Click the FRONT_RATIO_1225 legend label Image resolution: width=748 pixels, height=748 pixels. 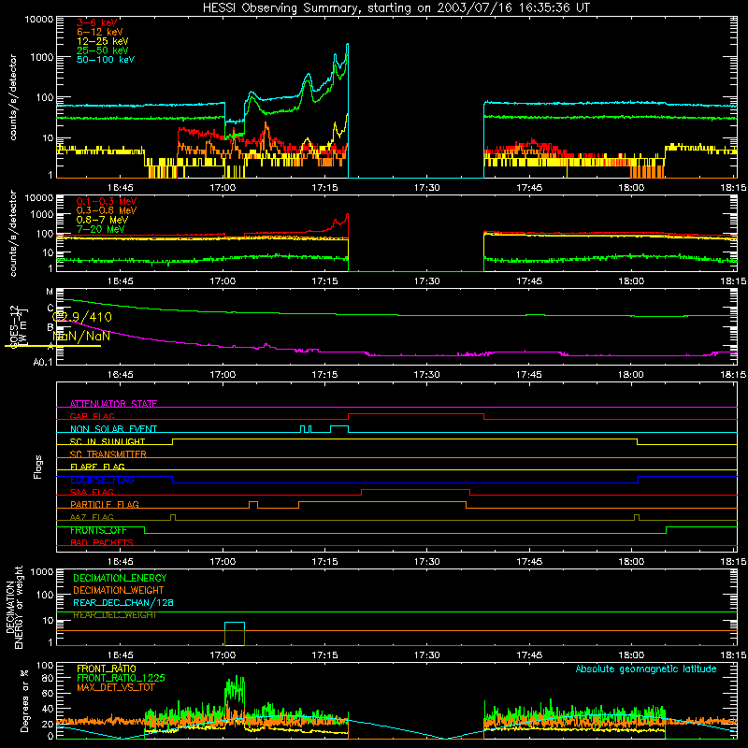122,678
